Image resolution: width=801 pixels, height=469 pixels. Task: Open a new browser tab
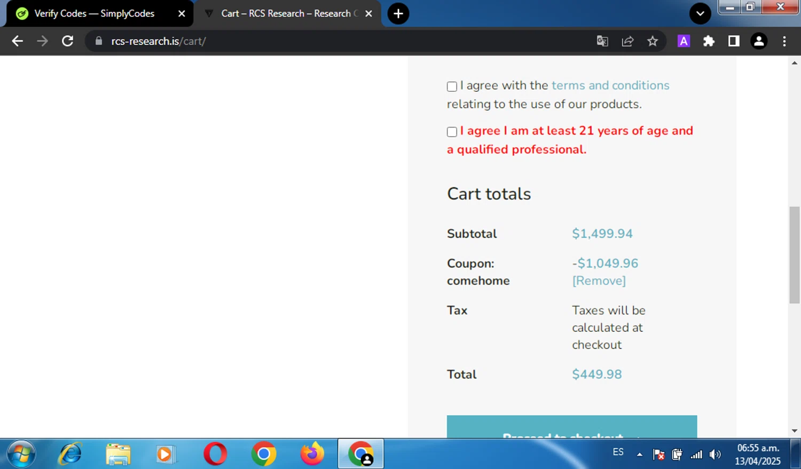point(398,13)
